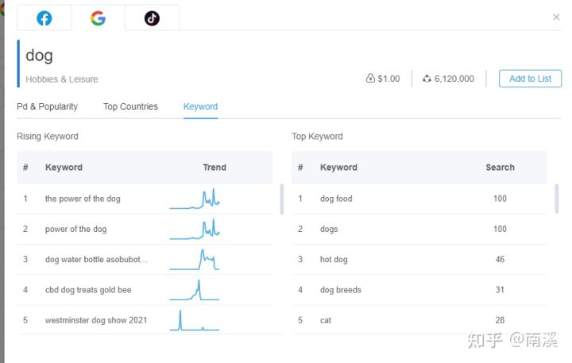
Task: Click 'hot dog' top keyword
Action: pyautogui.click(x=334, y=260)
